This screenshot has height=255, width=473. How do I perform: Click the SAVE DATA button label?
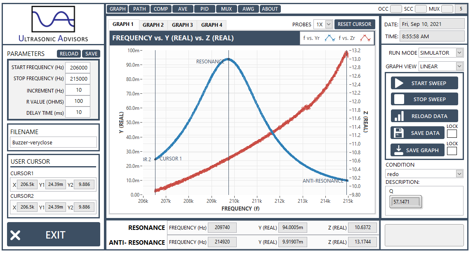(x=425, y=133)
